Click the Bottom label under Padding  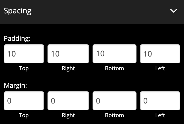tap(114, 68)
